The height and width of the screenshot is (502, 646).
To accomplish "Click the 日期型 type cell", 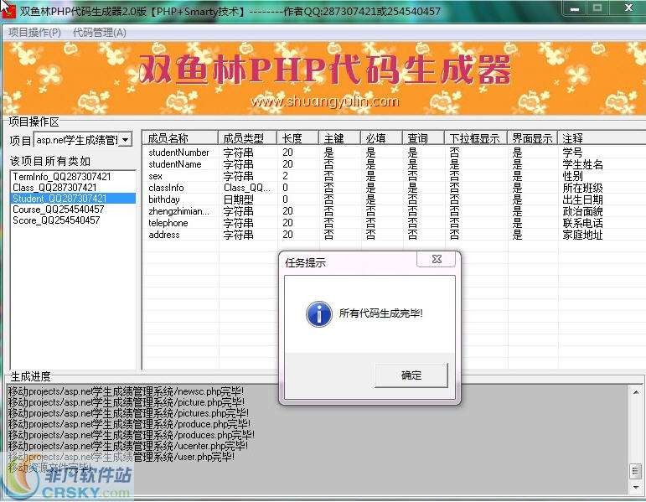I will coord(238,199).
